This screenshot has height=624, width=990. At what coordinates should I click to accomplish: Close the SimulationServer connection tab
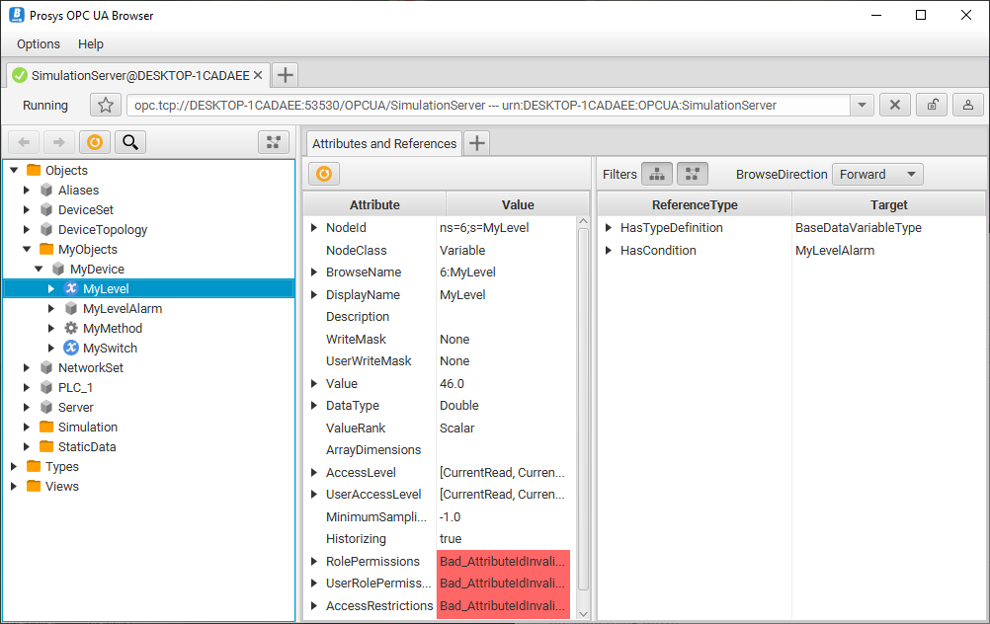[258, 75]
